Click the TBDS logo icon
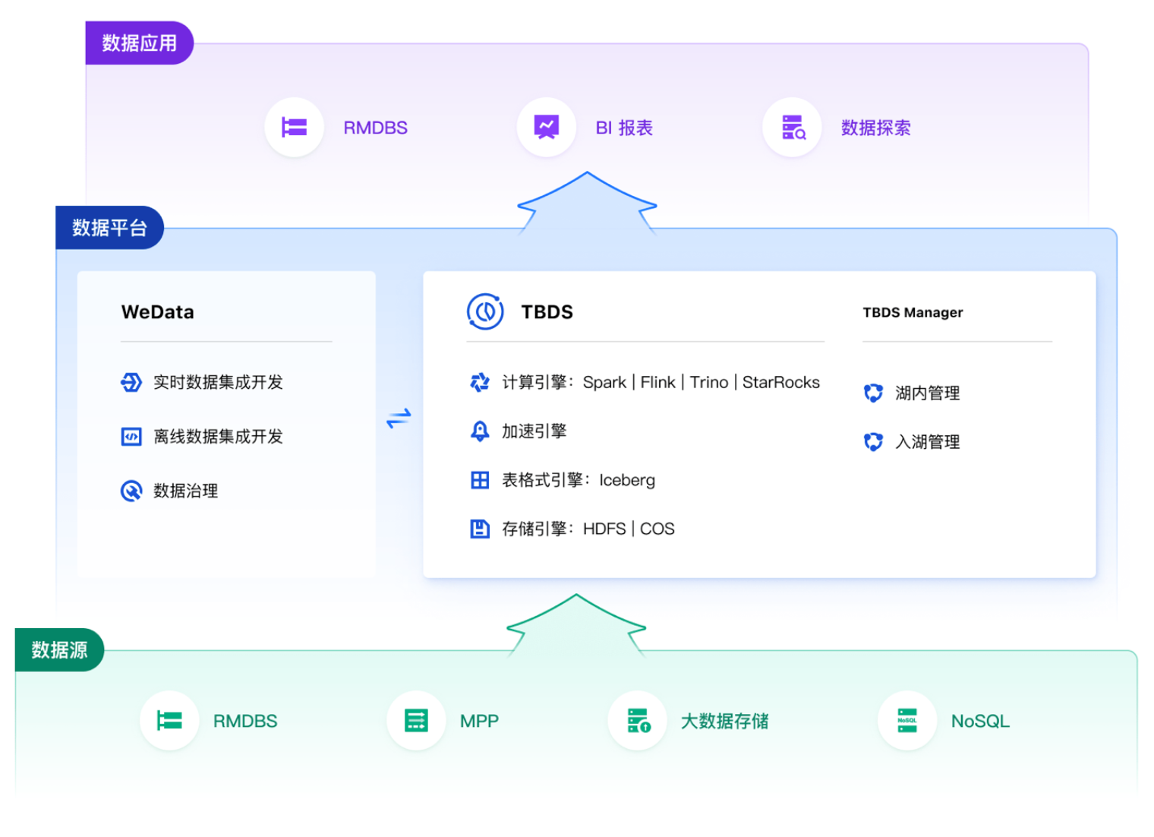 coord(485,311)
